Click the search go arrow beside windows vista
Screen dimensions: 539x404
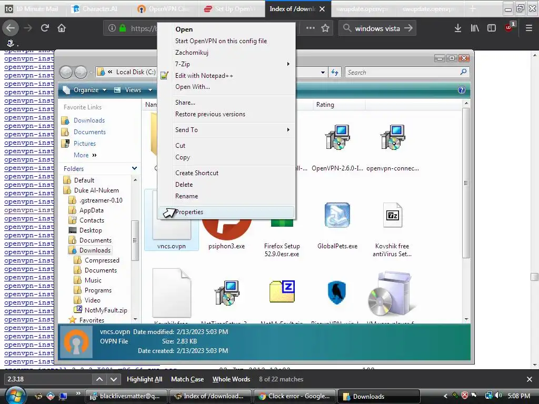[408, 28]
